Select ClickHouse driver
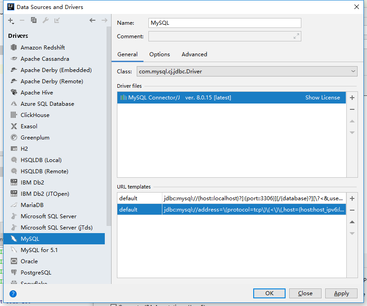Image resolution: width=367 pixels, height=306 pixels. 54,115
